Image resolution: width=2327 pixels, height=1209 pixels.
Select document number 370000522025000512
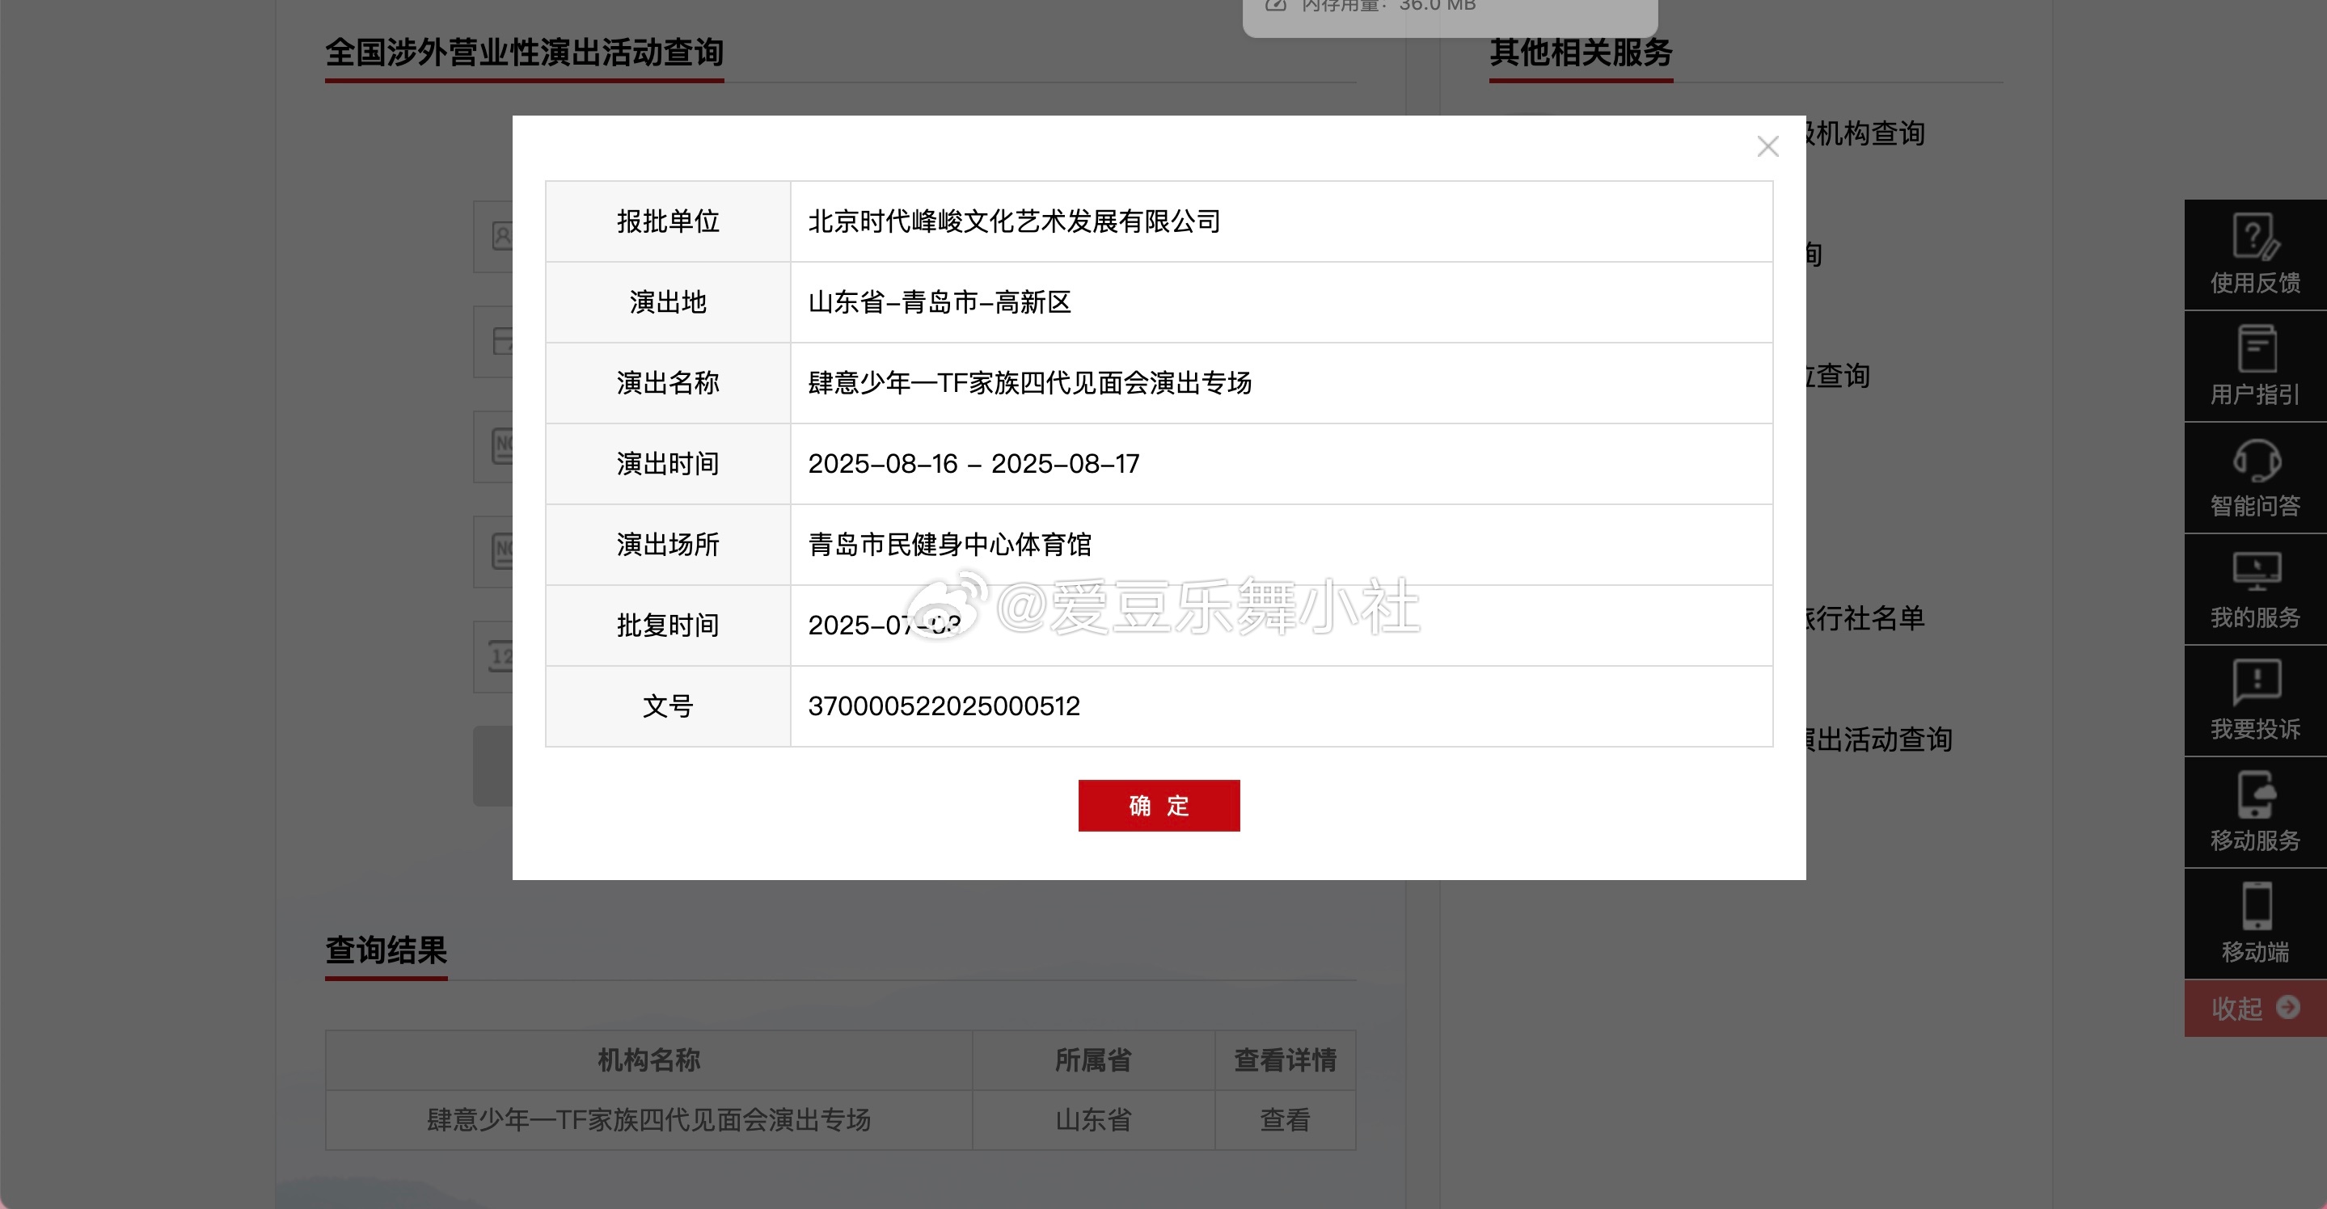pyautogui.click(x=944, y=706)
